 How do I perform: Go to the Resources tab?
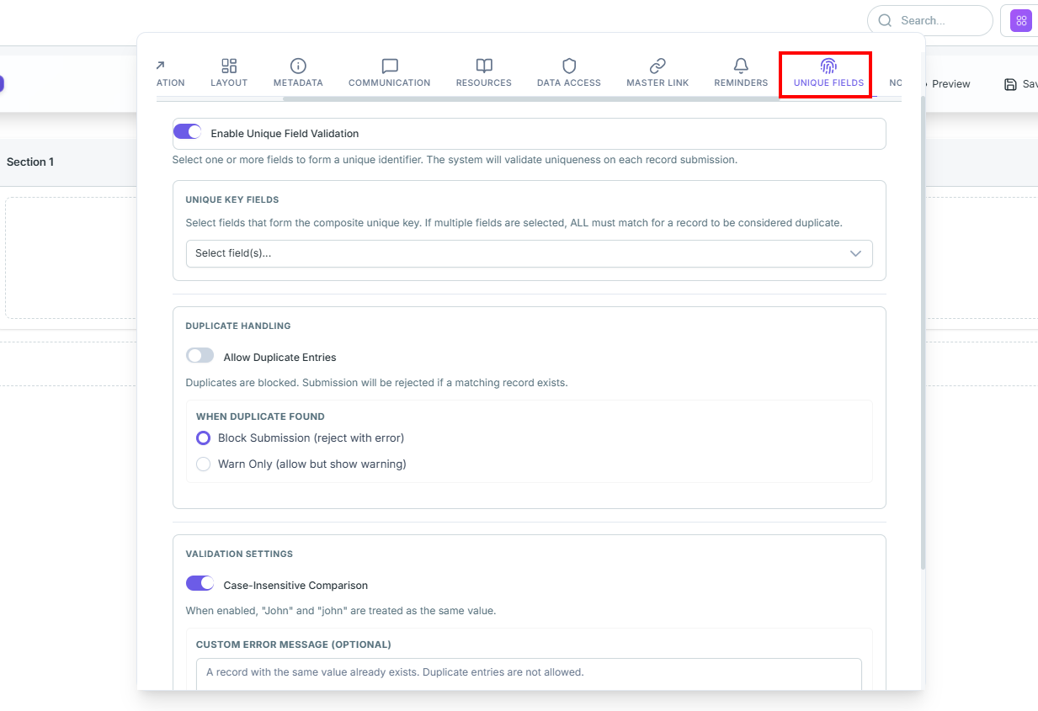tap(484, 73)
